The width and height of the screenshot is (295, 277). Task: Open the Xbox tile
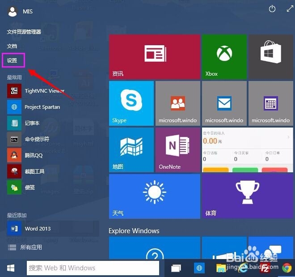224,57
